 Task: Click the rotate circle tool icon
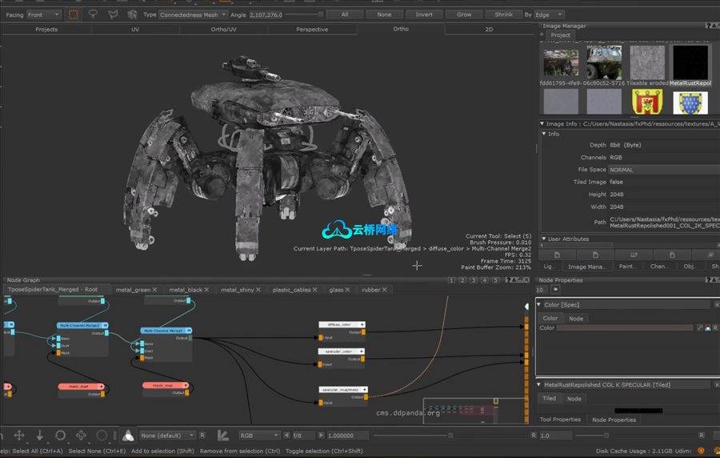[60, 435]
